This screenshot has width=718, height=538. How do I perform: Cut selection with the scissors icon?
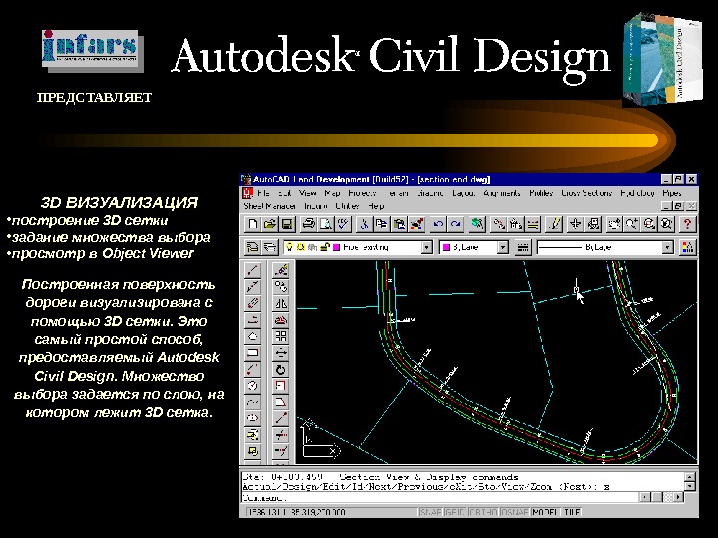(365, 224)
